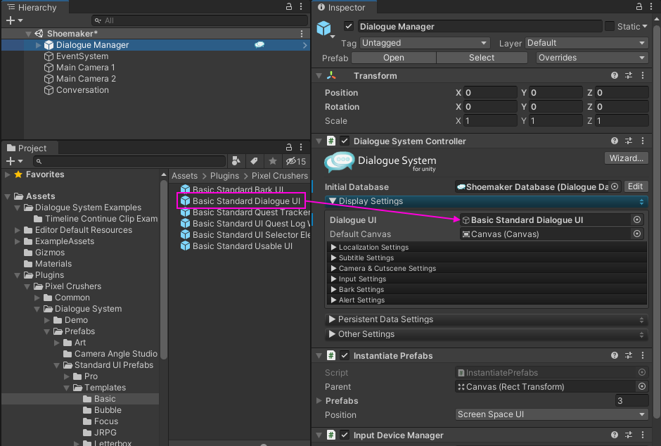Click the save search star icon
The width and height of the screenshot is (661, 446).
click(x=273, y=161)
